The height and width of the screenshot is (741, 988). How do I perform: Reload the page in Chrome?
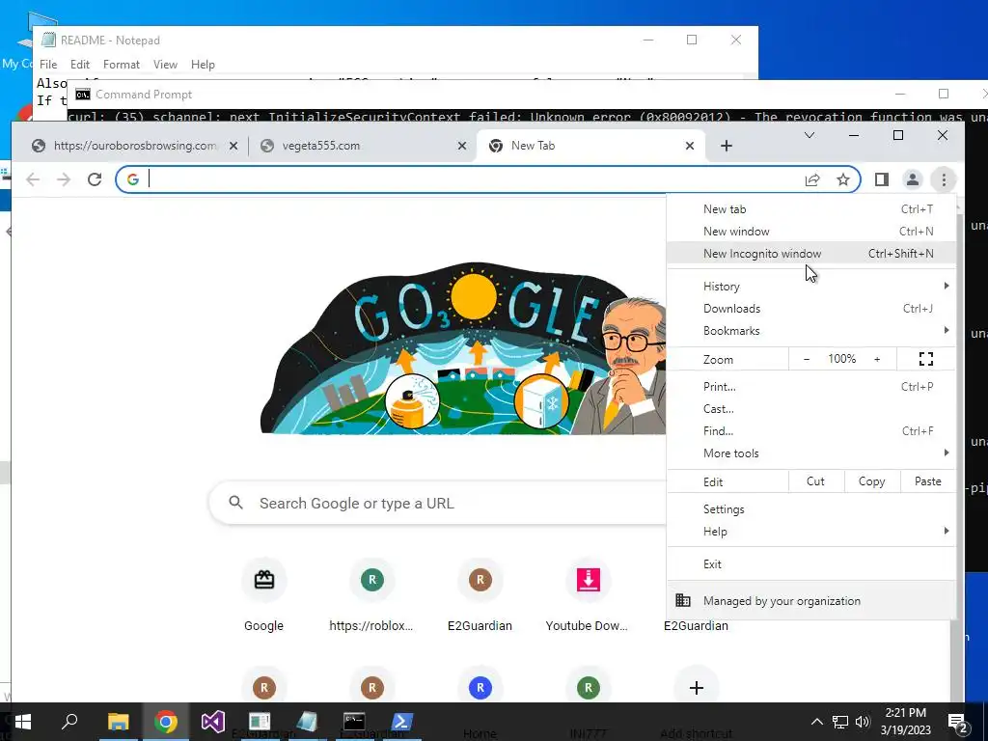click(x=95, y=179)
